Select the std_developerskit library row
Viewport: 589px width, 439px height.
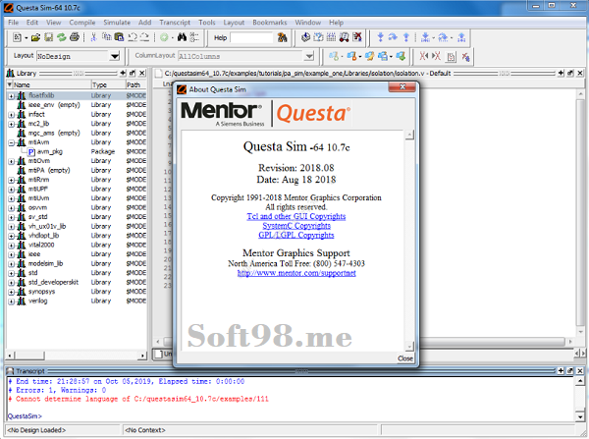(77, 282)
